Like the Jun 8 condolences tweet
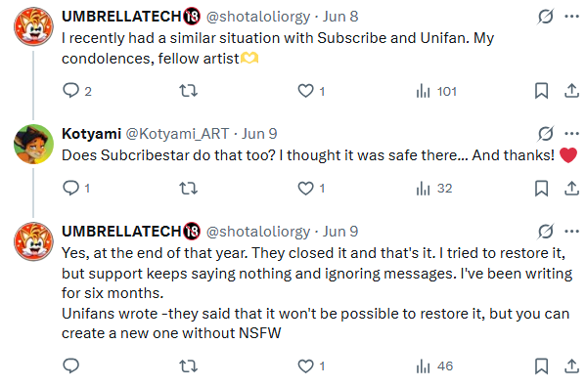 311,91
